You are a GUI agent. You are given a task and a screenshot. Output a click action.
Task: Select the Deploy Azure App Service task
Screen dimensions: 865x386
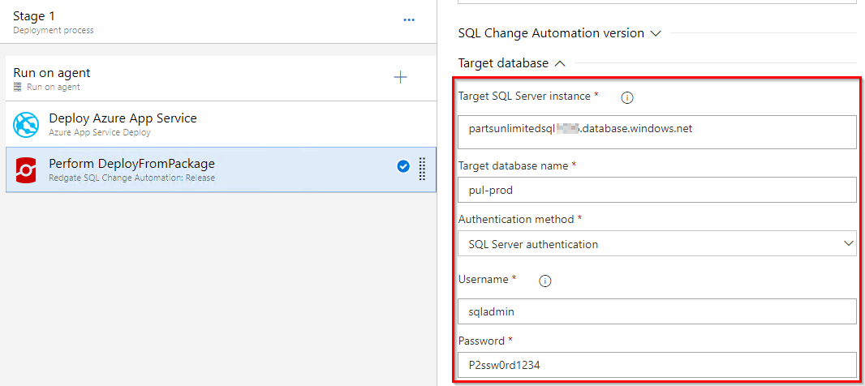(221, 125)
